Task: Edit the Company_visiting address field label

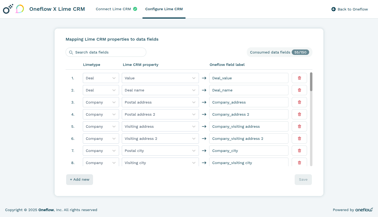Action: pyautogui.click(x=249, y=126)
